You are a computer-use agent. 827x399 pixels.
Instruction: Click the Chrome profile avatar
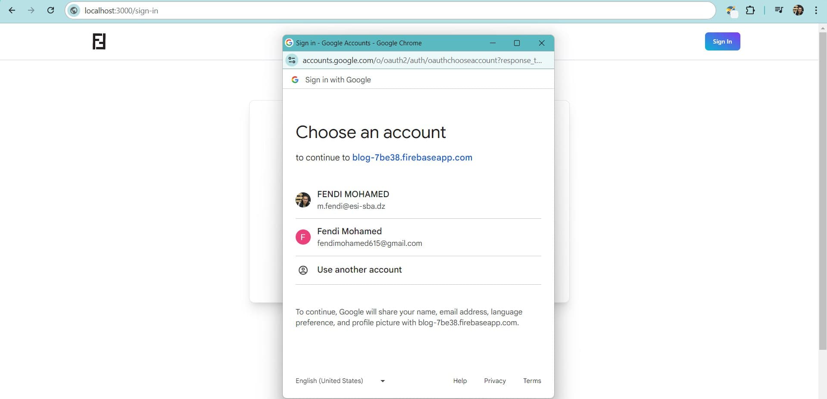click(798, 10)
